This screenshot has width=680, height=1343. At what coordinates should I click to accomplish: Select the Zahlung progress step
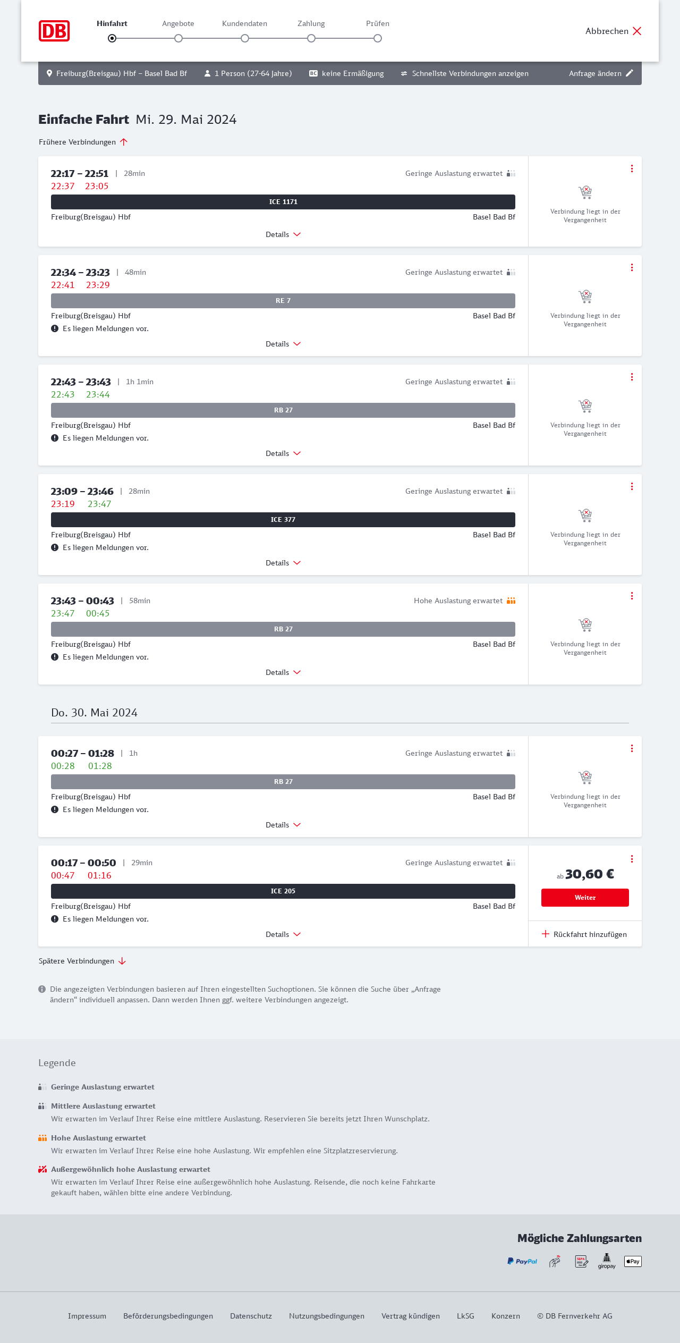pyautogui.click(x=311, y=38)
